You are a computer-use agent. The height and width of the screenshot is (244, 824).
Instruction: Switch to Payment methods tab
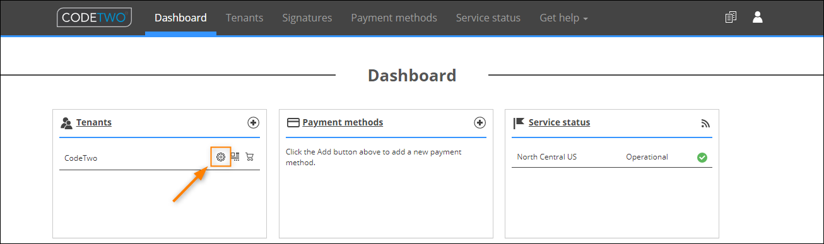[394, 18]
